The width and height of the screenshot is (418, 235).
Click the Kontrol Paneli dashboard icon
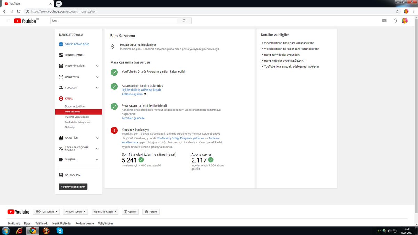pyautogui.click(x=61, y=55)
